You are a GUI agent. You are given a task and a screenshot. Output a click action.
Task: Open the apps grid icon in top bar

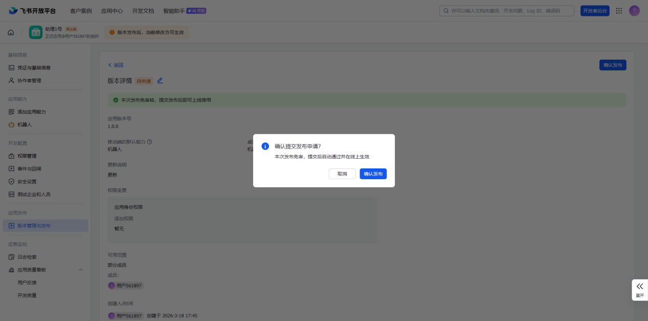tap(619, 11)
